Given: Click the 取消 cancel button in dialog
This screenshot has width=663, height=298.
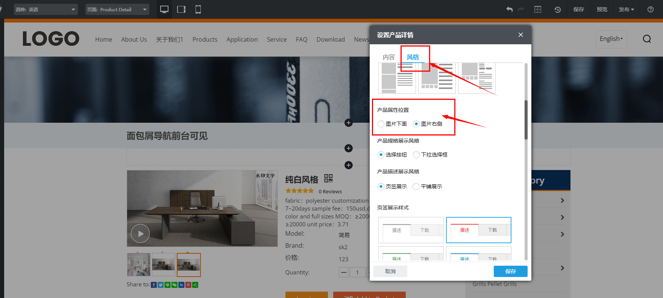Looking at the screenshot, I should 390,271.
